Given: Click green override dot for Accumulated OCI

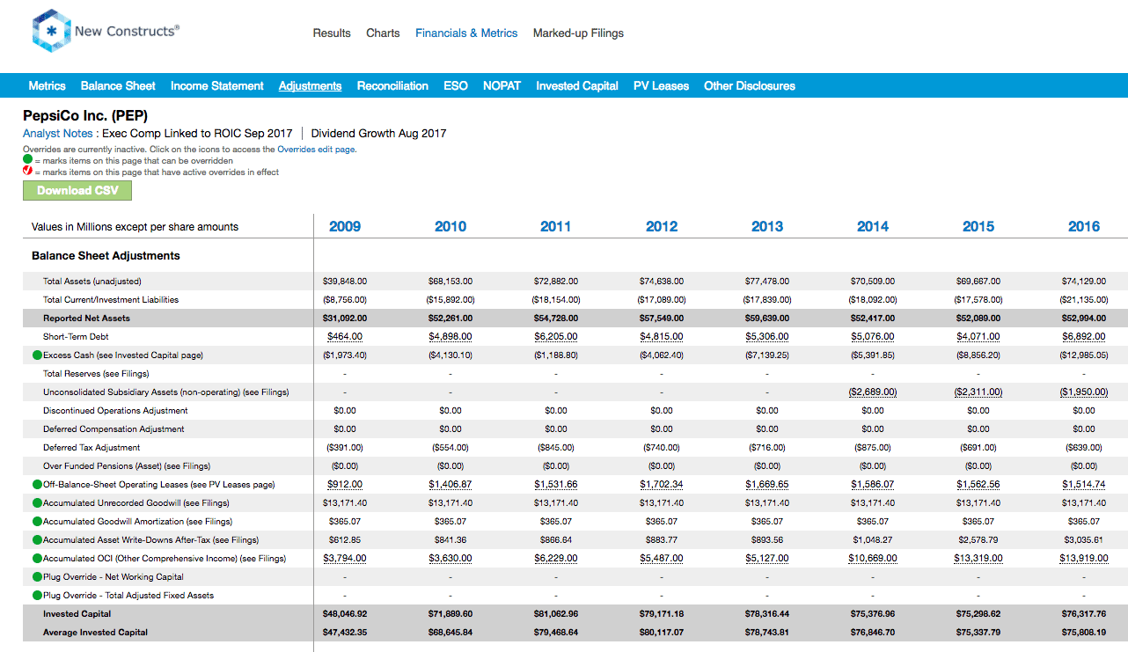Looking at the screenshot, I should click(x=37, y=559).
